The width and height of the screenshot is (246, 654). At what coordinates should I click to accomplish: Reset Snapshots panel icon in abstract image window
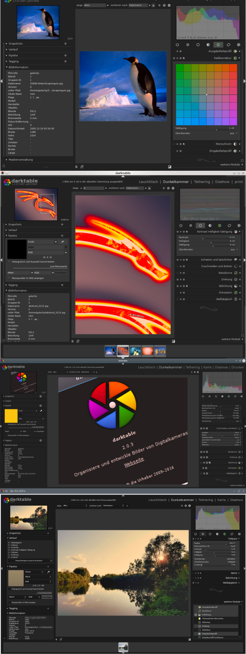62,224
